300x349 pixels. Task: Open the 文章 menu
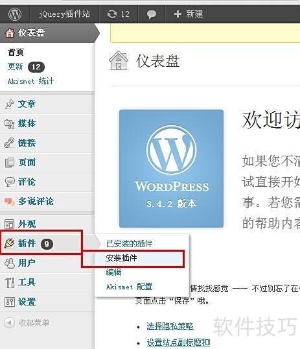(x=27, y=104)
